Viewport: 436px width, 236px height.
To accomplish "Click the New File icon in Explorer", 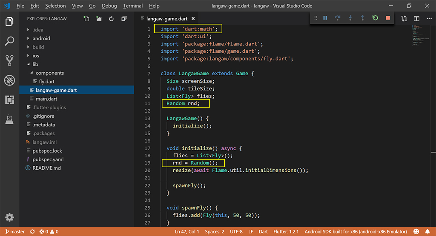I will [x=86, y=19].
